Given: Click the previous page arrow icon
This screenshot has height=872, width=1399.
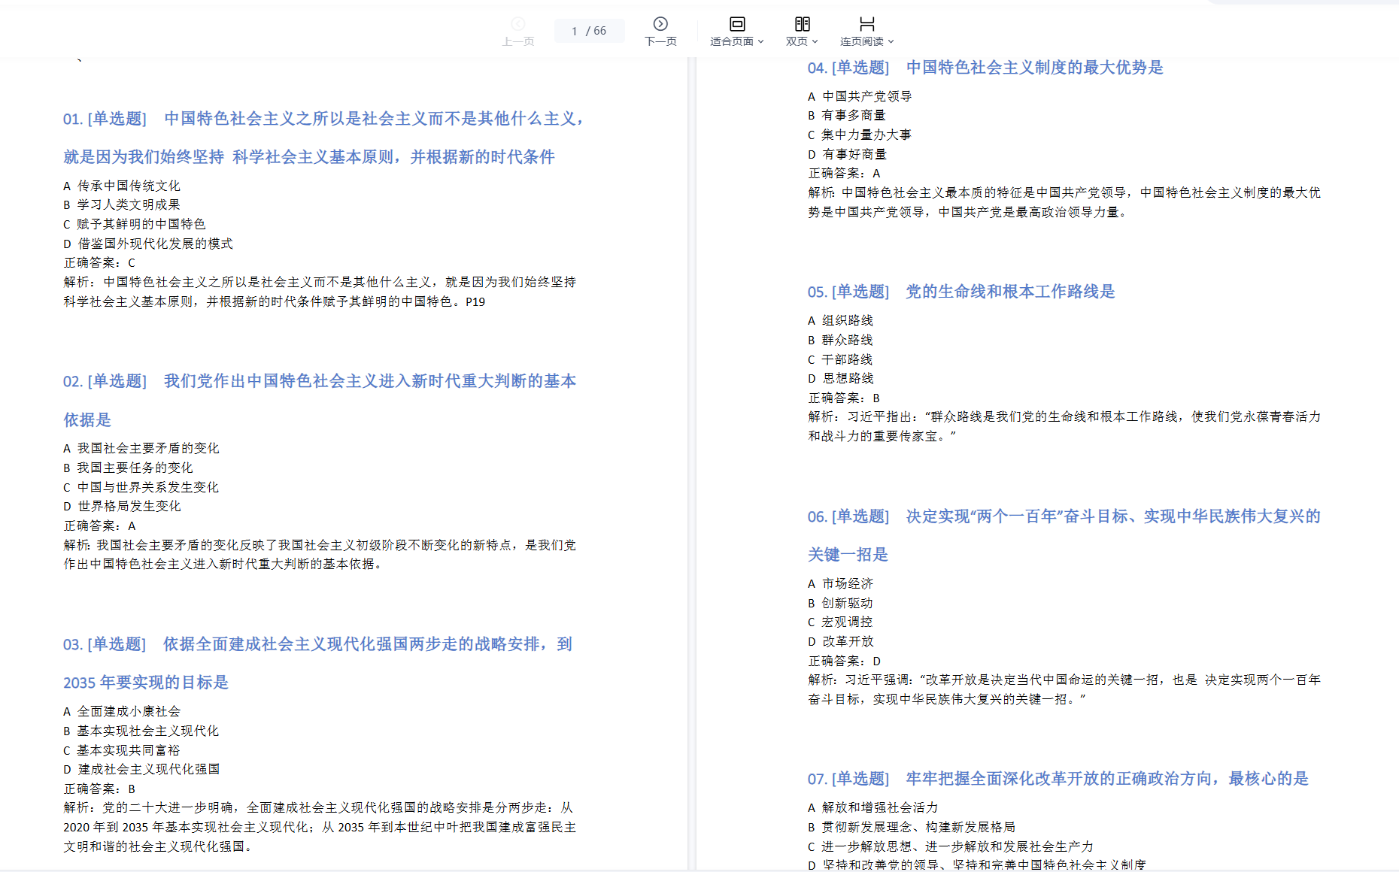Looking at the screenshot, I should click(518, 24).
